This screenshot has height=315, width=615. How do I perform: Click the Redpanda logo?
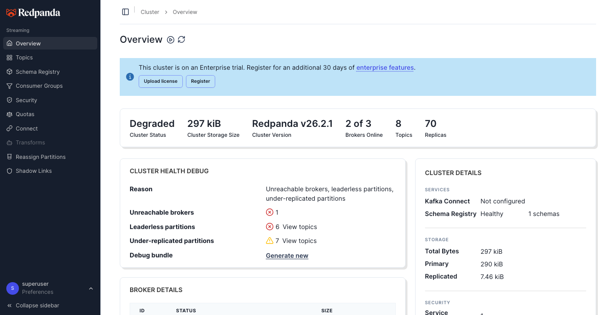coord(33,13)
